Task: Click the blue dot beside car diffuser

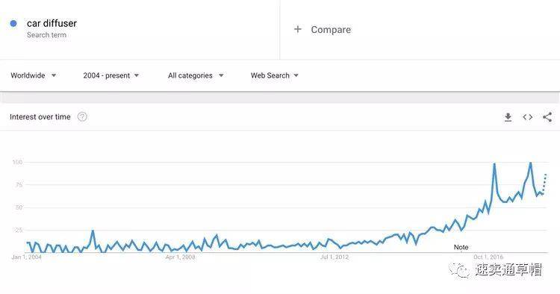Action: pyautogui.click(x=13, y=24)
